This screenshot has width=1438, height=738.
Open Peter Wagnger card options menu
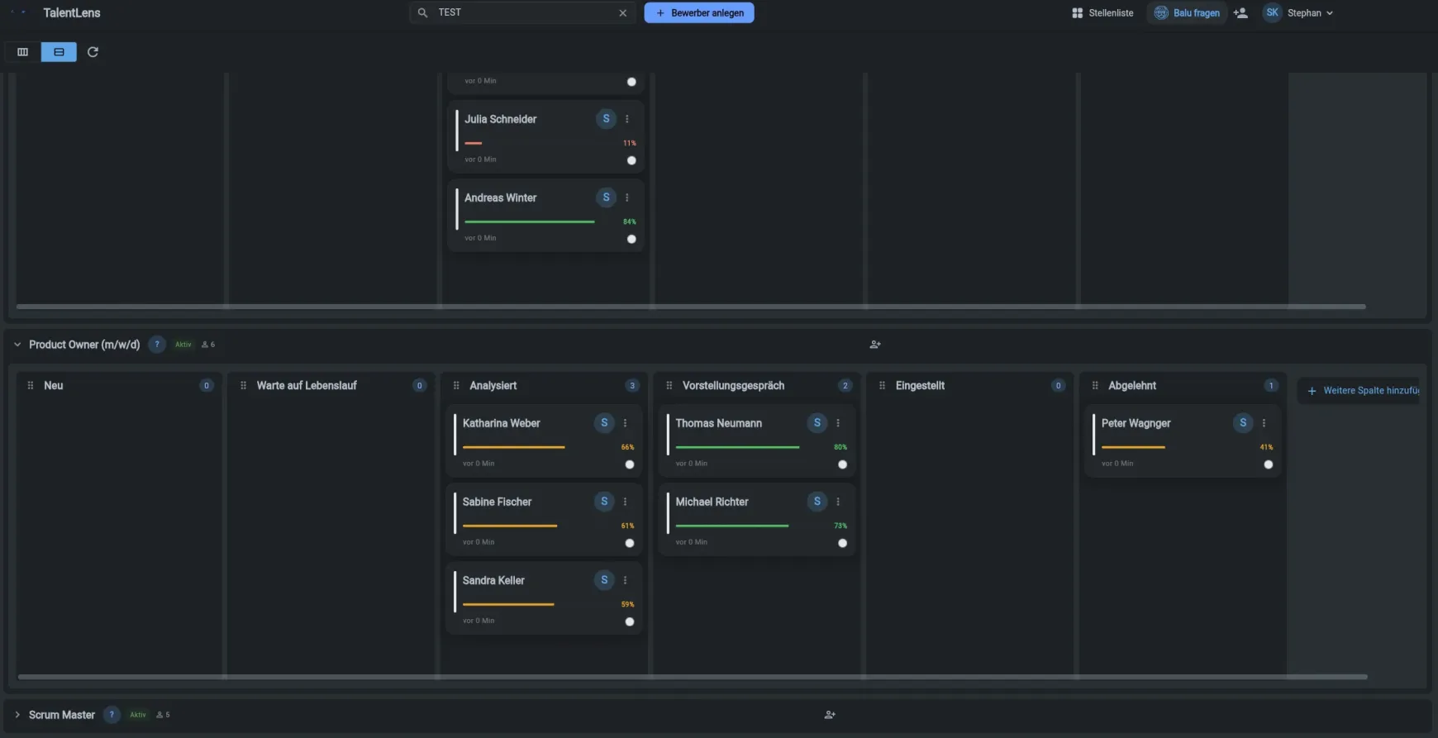point(1264,423)
